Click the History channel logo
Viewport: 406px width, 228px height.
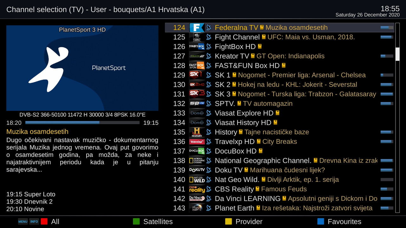pyautogui.click(x=197, y=132)
